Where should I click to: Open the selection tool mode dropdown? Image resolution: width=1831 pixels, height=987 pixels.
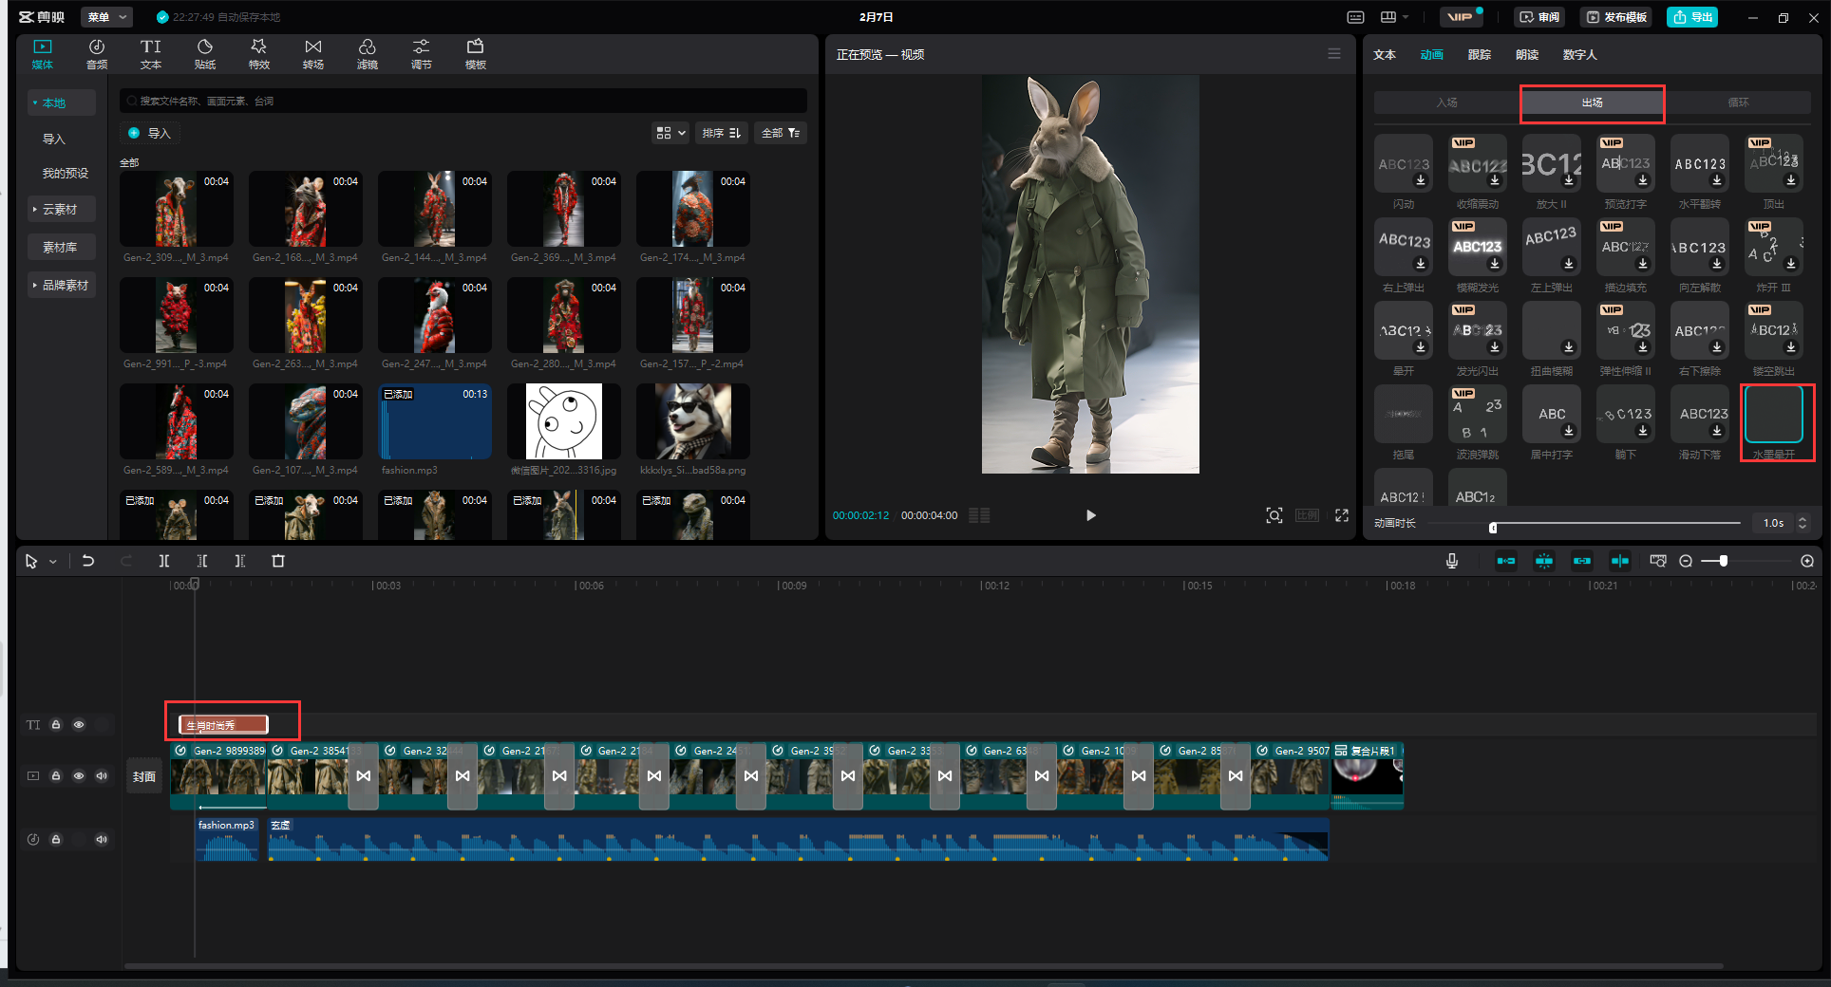(53, 562)
